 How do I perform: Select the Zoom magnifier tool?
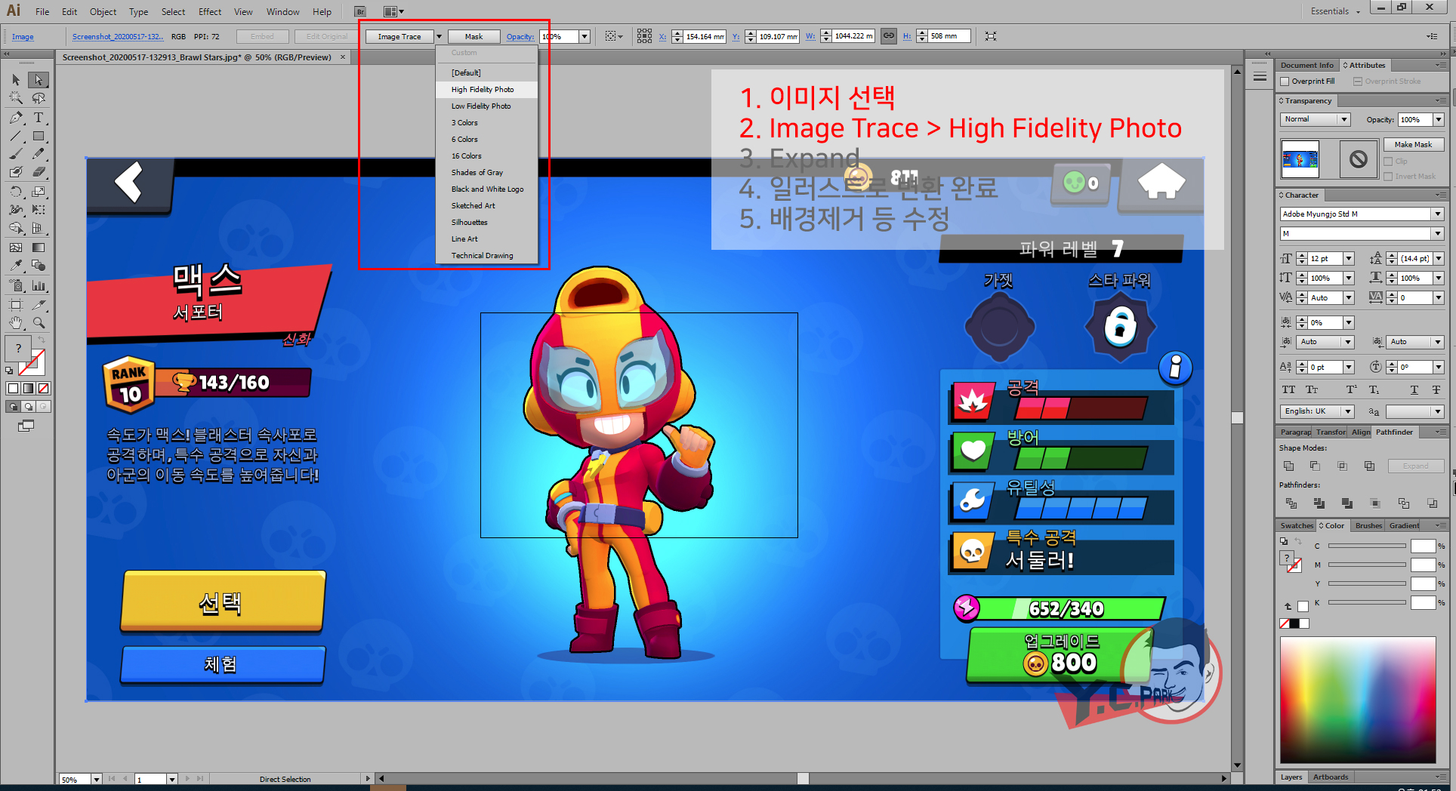[x=39, y=322]
